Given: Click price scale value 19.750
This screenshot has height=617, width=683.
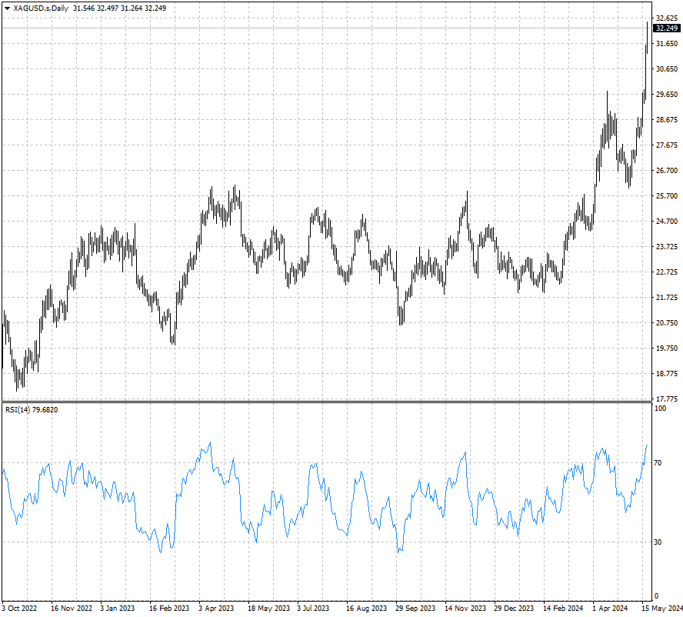Looking at the screenshot, I should click(x=667, y=349).
